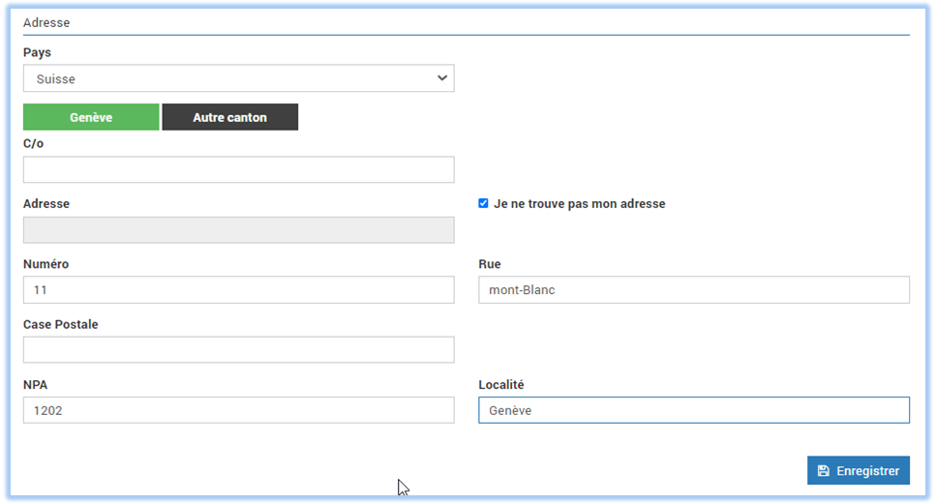
Task: Click the Rue field containing mont-Blanc
Action: pos(694,289)
